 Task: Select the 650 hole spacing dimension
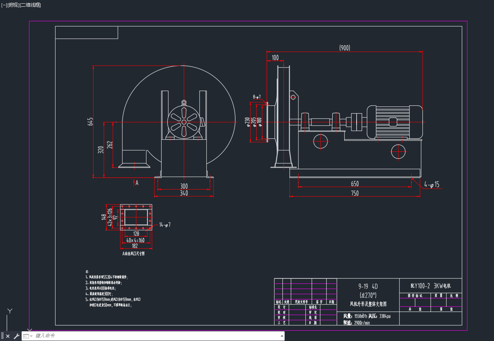355,184
